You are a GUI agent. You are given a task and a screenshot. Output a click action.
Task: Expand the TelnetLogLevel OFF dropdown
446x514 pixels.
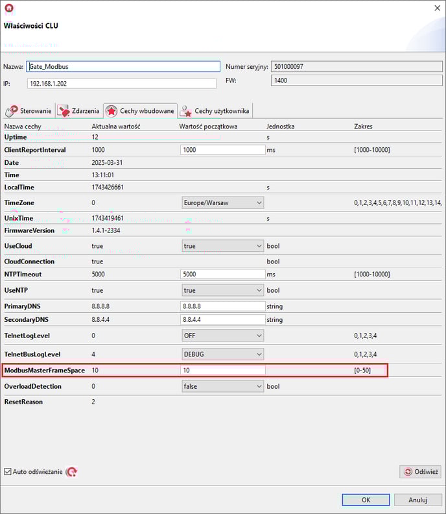click(x=222, y=336)
